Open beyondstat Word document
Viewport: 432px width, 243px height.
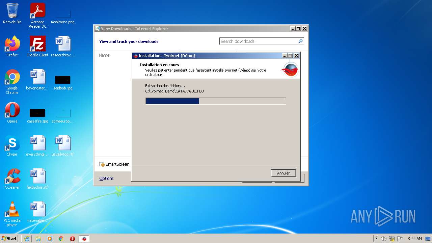click(x=37, y=80)
